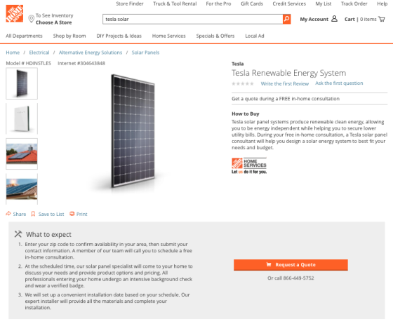This screenshot has height=333, width=393.
Task: Select the Powerwall battery thumbnail
Action: point(22,118)
